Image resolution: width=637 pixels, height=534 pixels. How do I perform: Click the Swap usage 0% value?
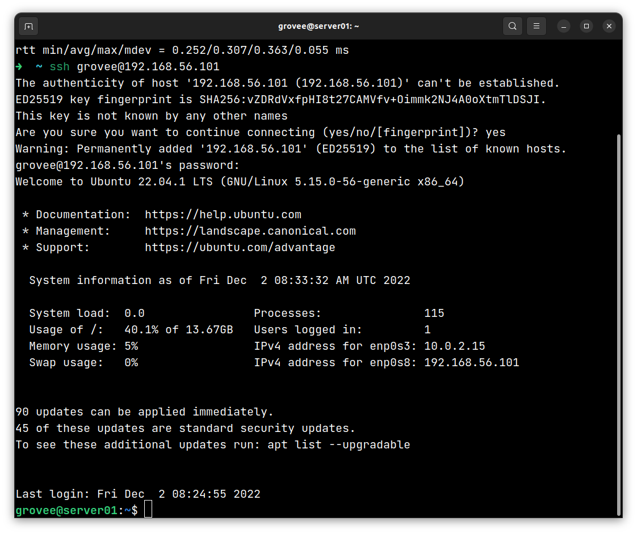(131, 363)
